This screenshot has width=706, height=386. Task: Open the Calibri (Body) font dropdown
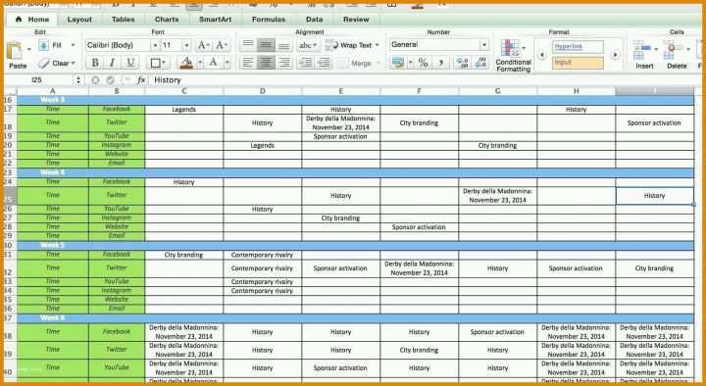point(155,45)
